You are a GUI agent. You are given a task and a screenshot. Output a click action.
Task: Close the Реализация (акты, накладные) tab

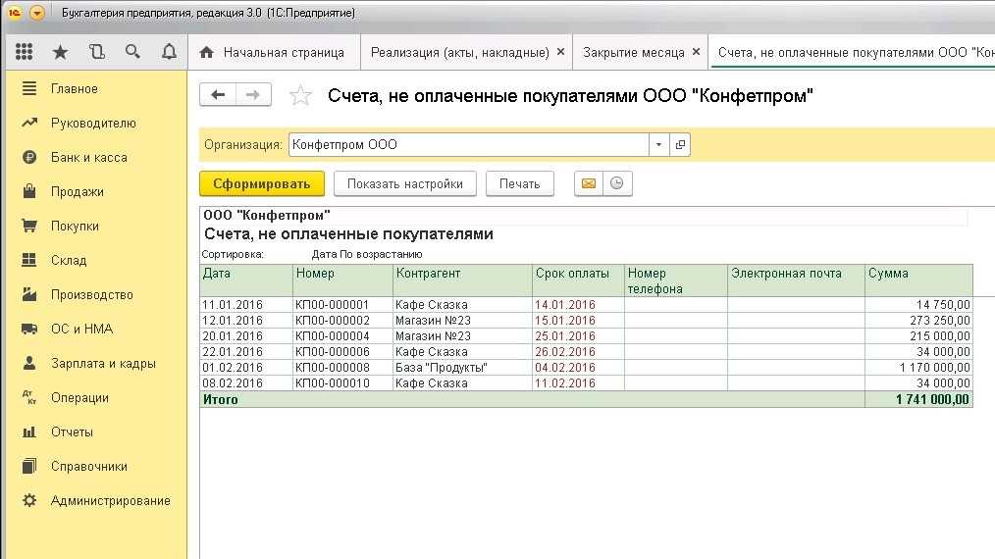click(560, 52)
